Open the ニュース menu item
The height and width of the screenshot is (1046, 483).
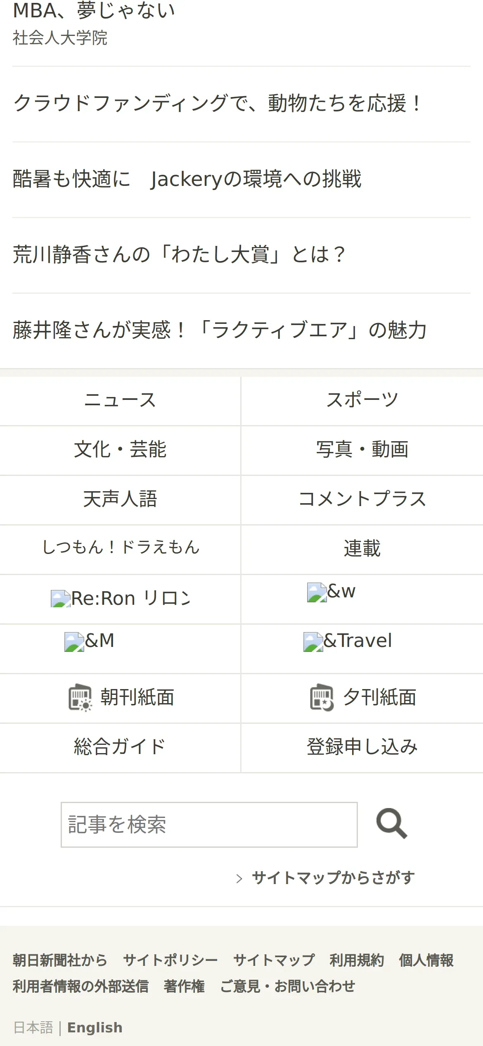point(120,400)
